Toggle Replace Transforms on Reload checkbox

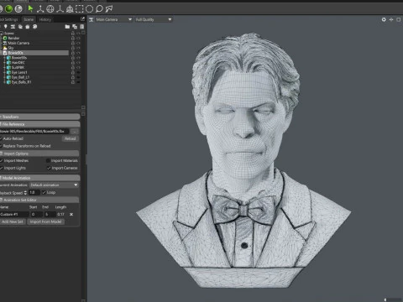[x=1, y=146]
